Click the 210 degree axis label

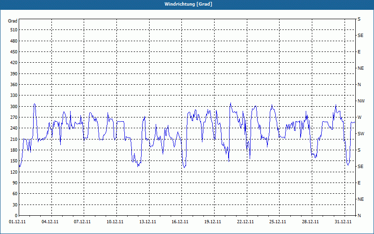point(14,139)
